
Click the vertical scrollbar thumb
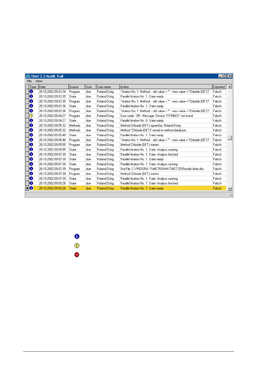pos(230,138)
